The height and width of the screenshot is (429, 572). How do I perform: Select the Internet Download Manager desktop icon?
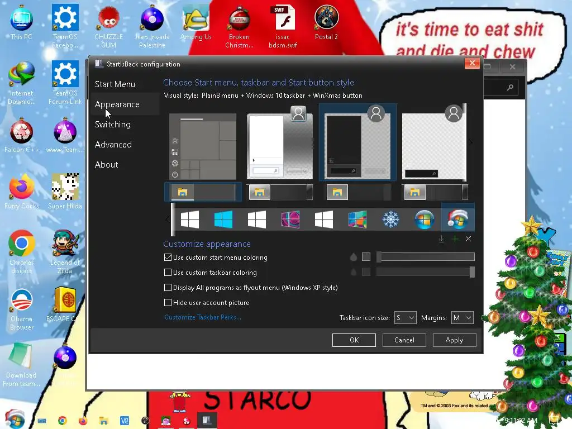point(22,84)
